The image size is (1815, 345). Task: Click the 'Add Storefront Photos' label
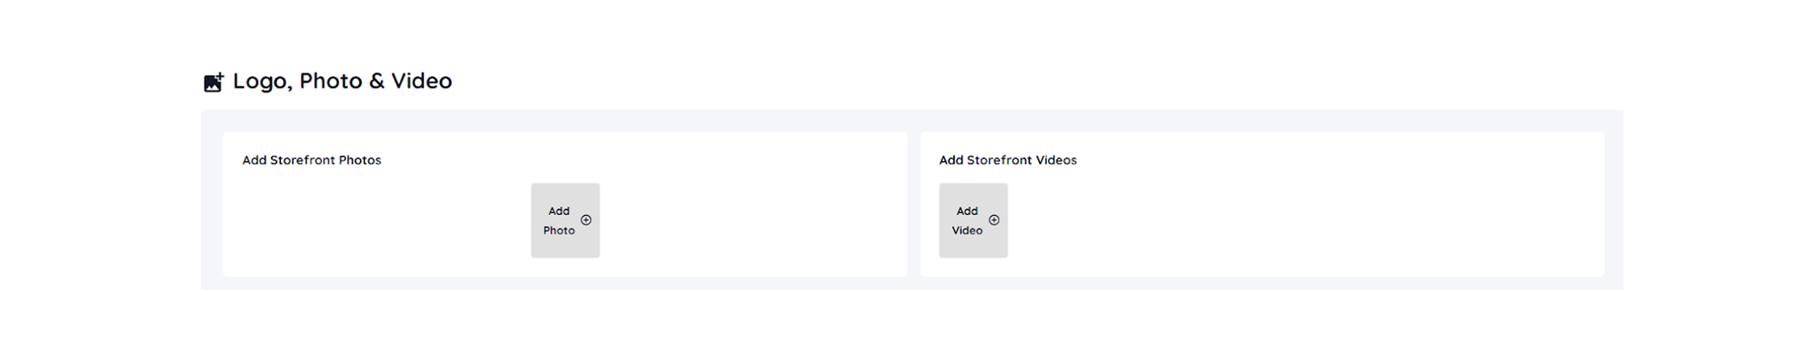point(311,161)
